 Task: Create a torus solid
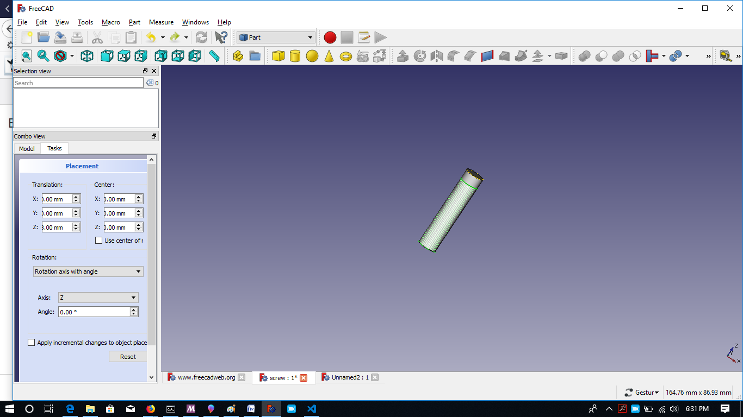(346, 56)
